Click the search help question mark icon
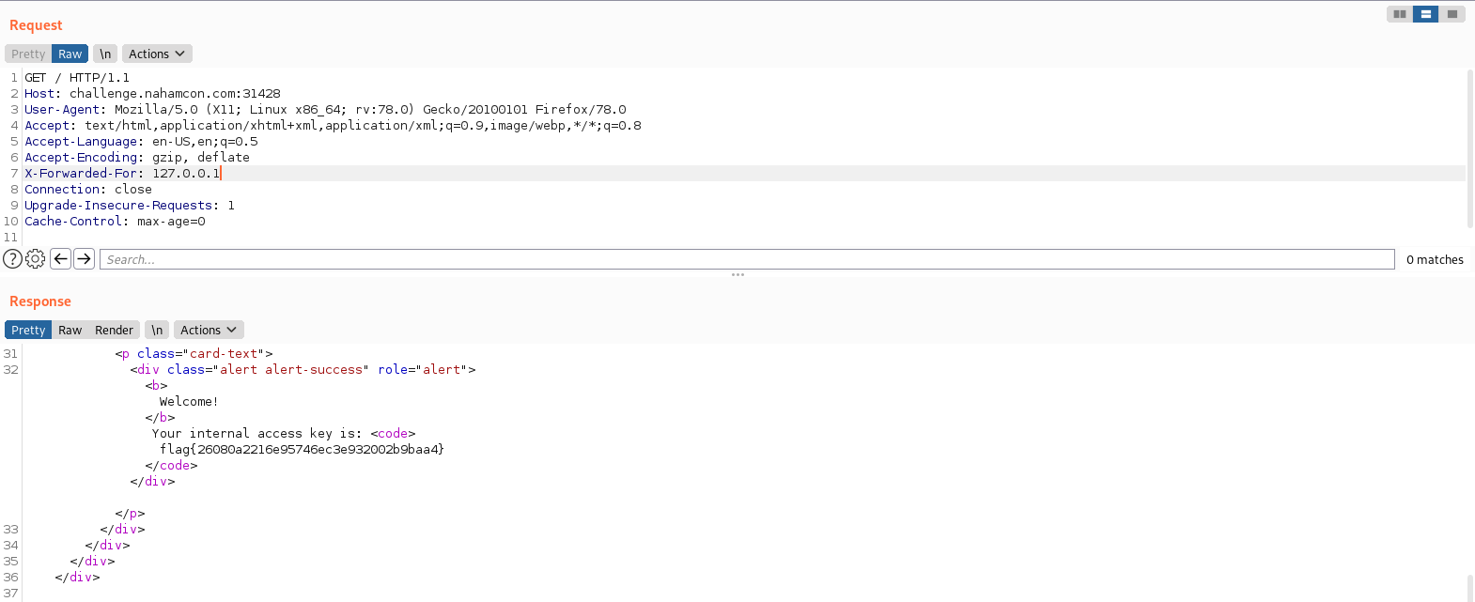Viewport: 1475px width, 602px height. (x=12, y=259)
